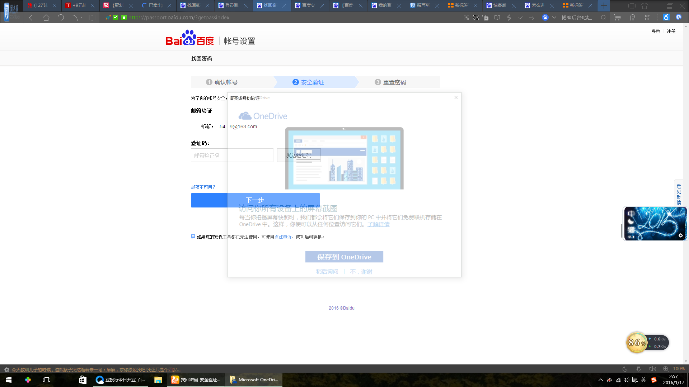
Task: Click the 点此申诉 appeal link
Action: click(283, 237)
